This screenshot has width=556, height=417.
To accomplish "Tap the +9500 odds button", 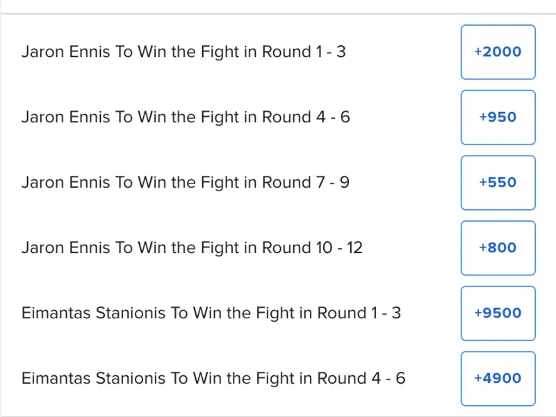I will pos(498,313).
